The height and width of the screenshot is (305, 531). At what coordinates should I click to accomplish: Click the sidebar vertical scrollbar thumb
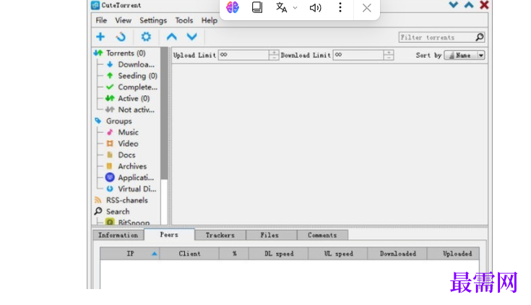(x=164, y=113)
